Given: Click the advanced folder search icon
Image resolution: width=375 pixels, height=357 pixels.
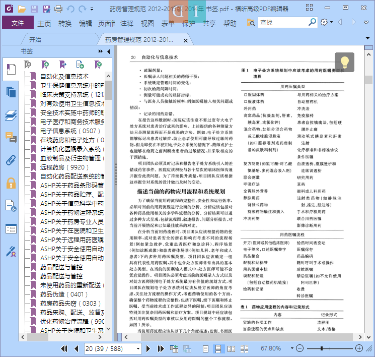Looking at the screenshot, I should click(x=251, y=23).
